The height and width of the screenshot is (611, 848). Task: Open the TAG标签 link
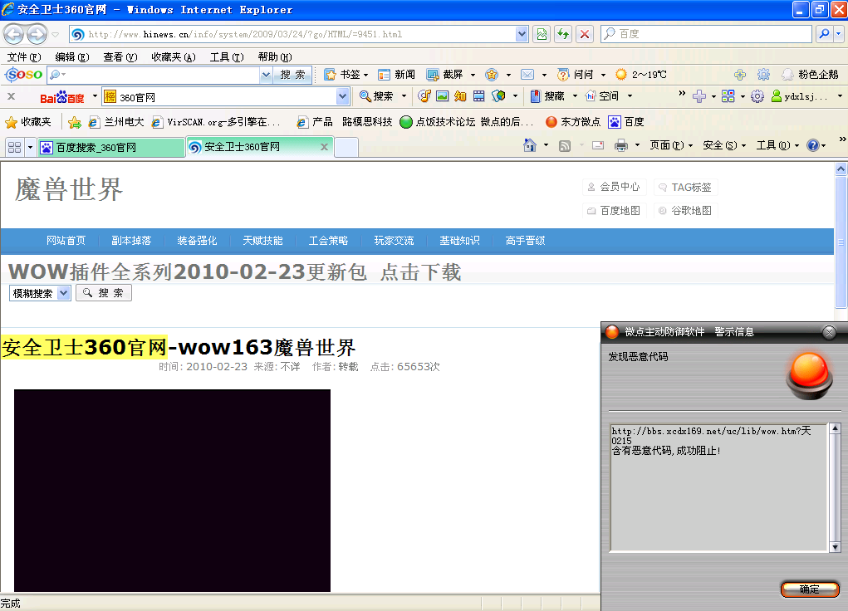click(x=686, y=187)
